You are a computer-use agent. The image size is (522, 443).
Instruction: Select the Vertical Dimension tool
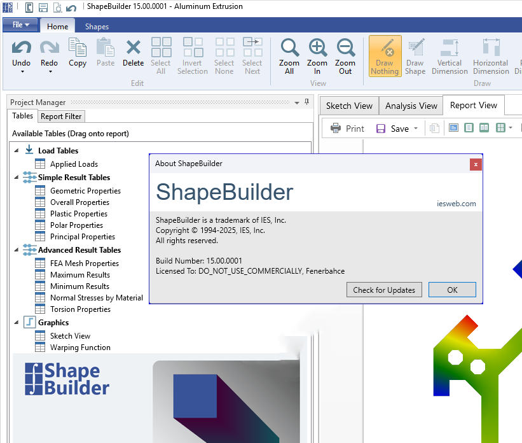point(450,56)
